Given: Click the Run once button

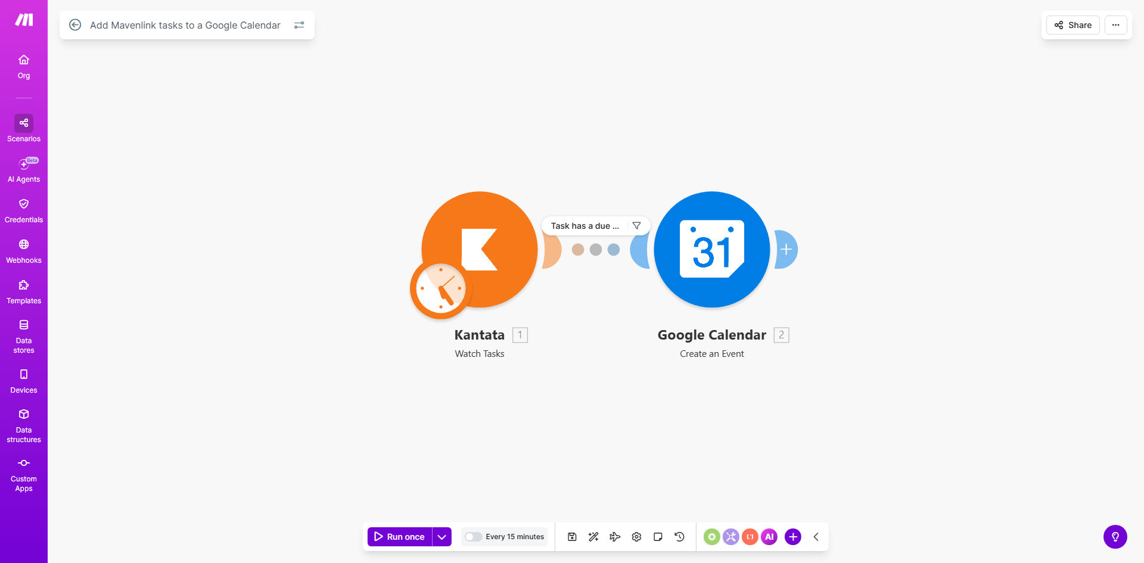Looking at the screenshot, I should point(400,537).
